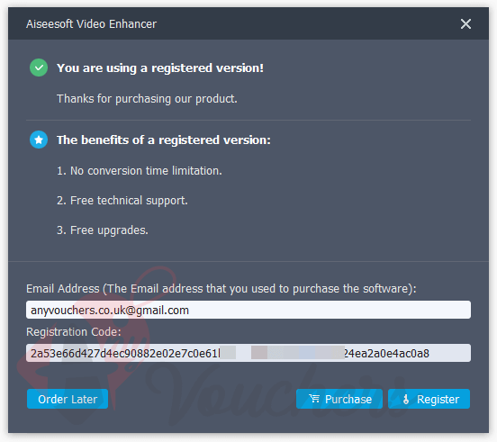Focus the Registration Code input field
The width and height of the screenshot is (497, 442).
pyautogui.click(x=248, y=353)
